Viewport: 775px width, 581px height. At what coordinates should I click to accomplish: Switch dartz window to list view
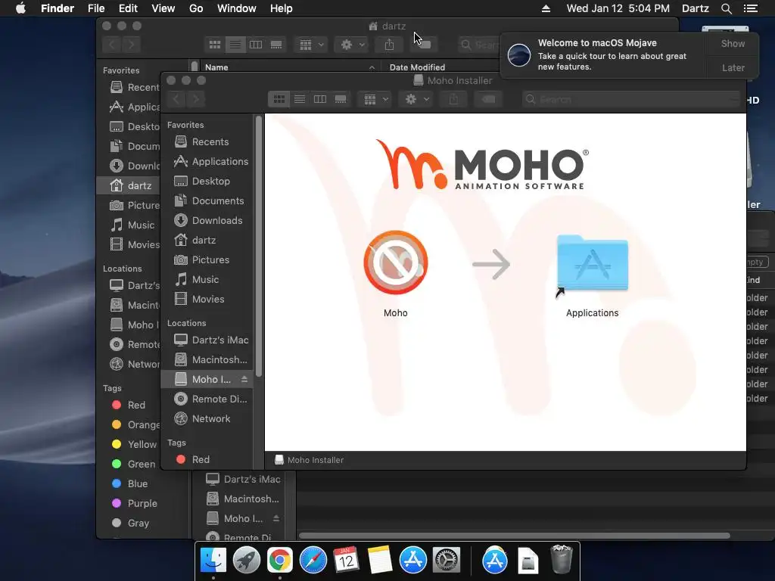click(x=235, y=45)
